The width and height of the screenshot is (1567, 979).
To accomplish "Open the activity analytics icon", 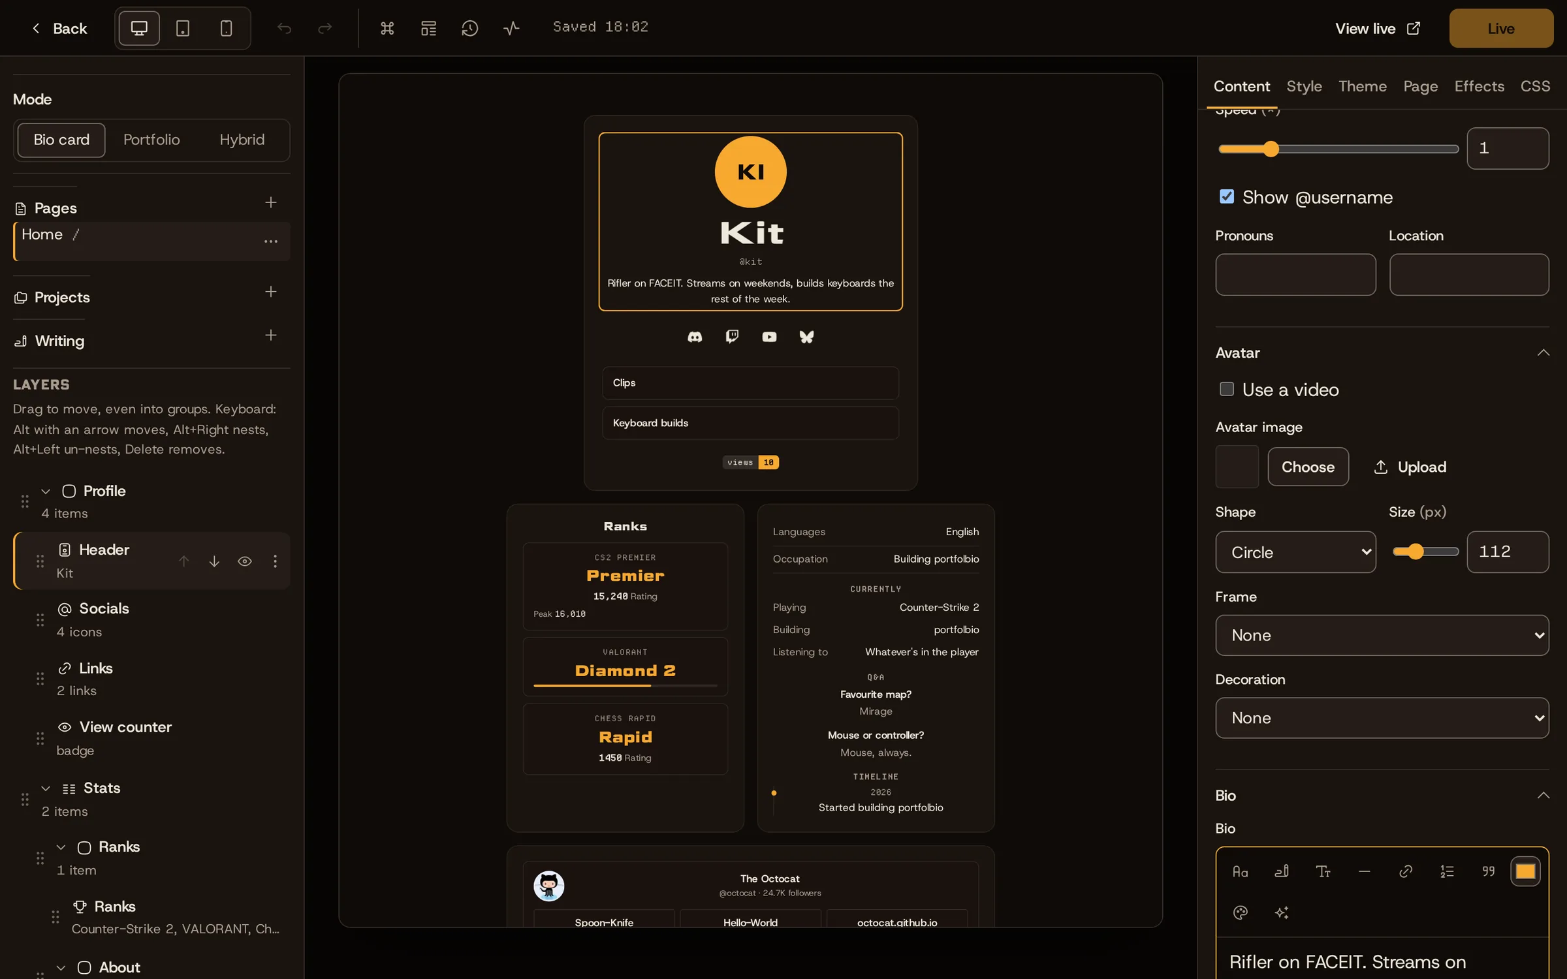I will point(511,28).
